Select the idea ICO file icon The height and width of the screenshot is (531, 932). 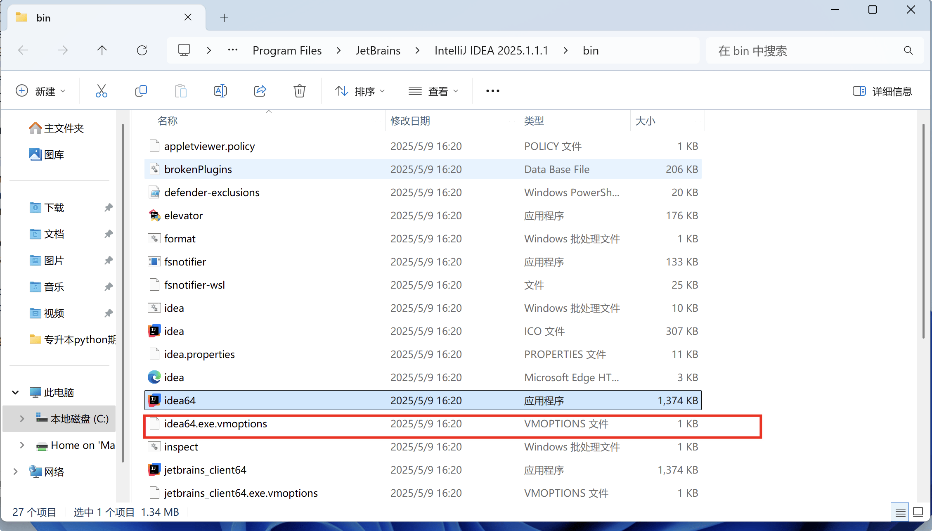coord(154,331)
